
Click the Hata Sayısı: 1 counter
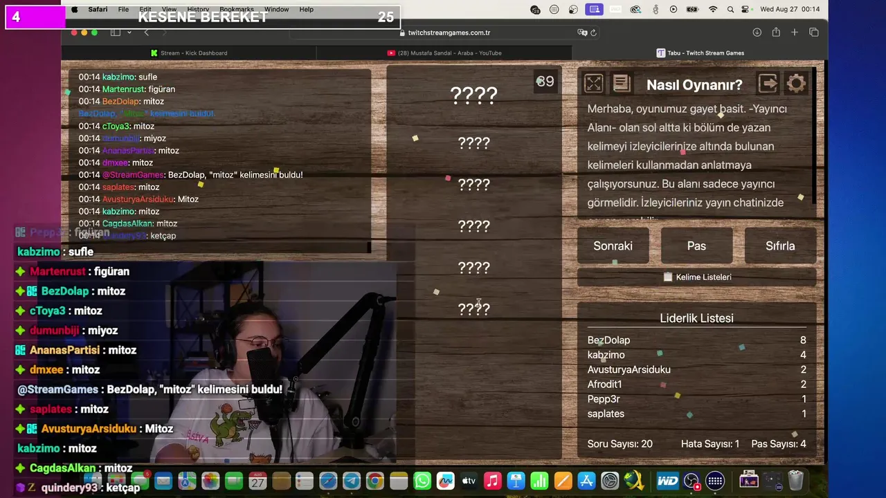tap(710, 444)
